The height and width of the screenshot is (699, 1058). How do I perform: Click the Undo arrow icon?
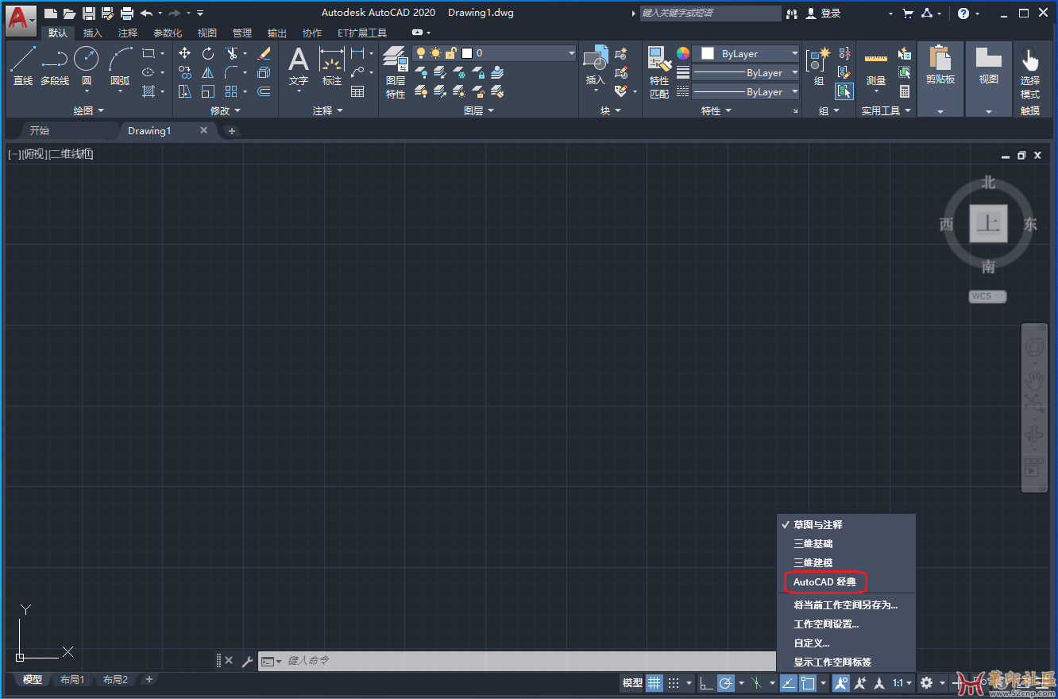pyautogui.click(x=146, y=13)
